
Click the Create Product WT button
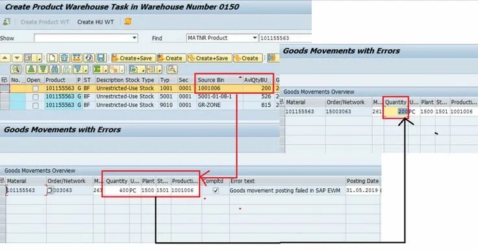pos(45,22)
